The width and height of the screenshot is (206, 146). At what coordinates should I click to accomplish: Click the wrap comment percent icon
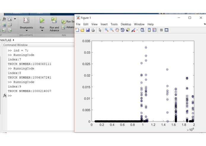(10, 25)
